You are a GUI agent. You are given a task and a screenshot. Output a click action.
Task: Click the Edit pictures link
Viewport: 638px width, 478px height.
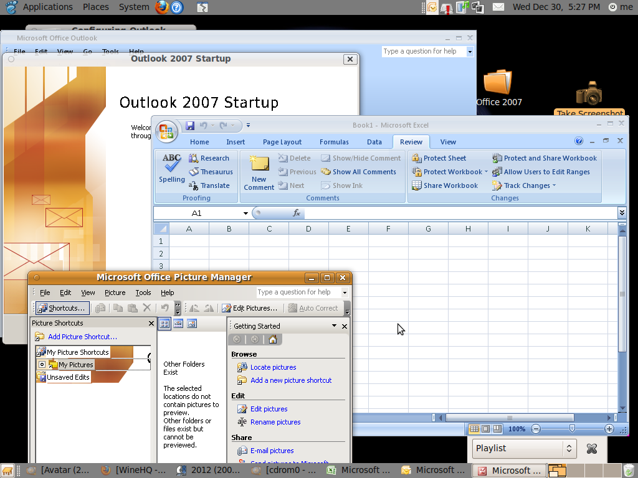269,410
